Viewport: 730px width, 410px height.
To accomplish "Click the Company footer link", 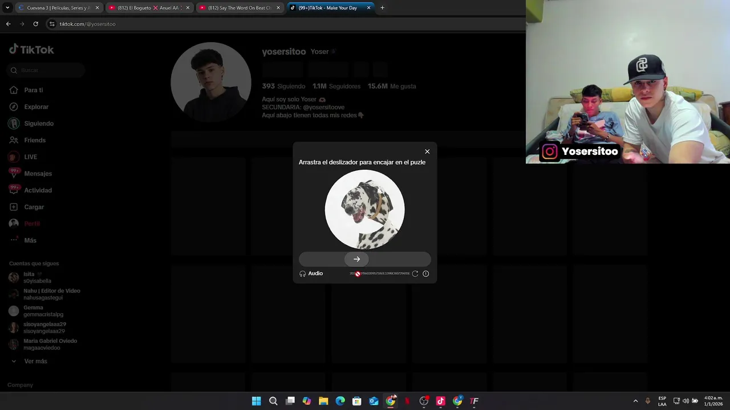I will pos(20,385).
